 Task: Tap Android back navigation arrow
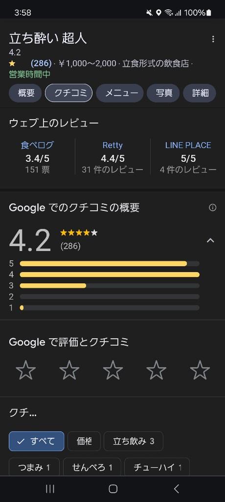tap(176, 489)
